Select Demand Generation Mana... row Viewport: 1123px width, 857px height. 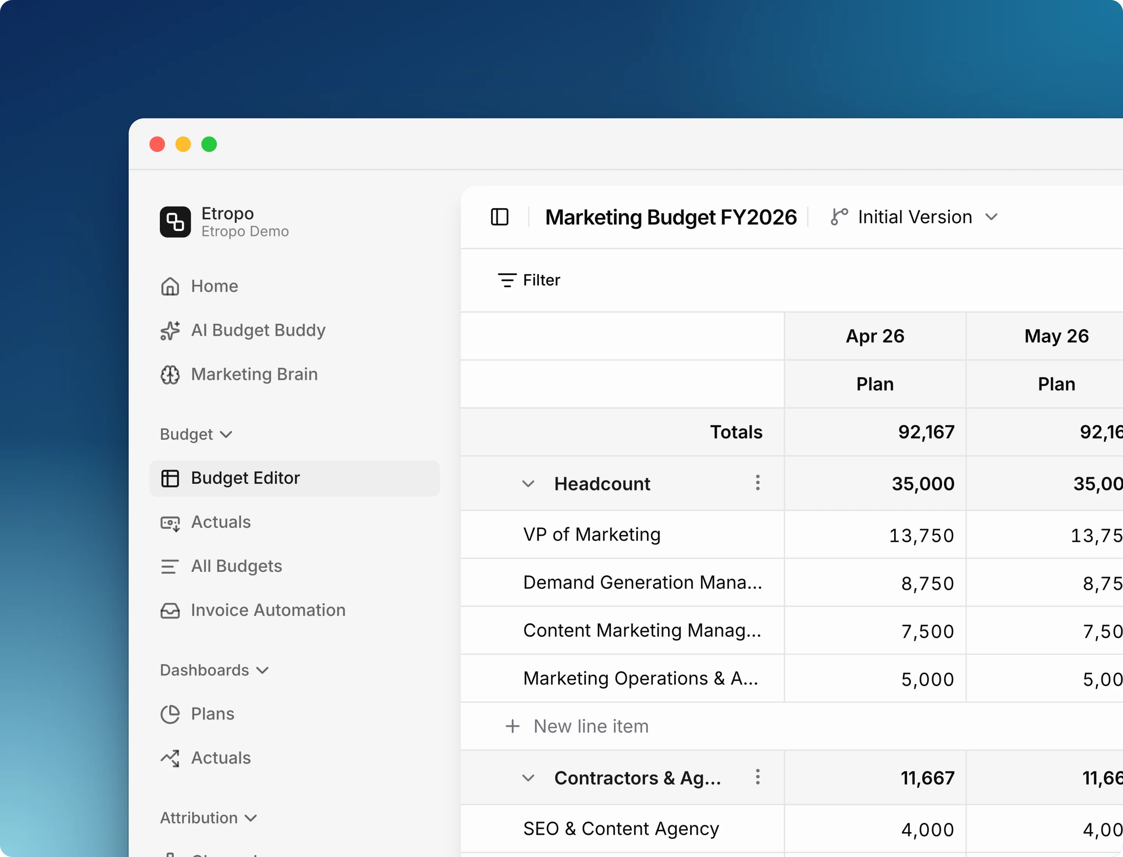pos(622,582)
